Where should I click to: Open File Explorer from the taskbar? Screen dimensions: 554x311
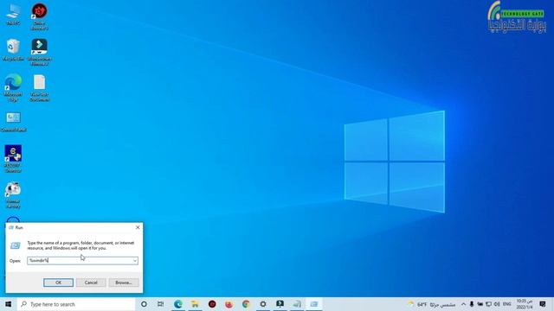pyautogui.click(x=195, y=304)
